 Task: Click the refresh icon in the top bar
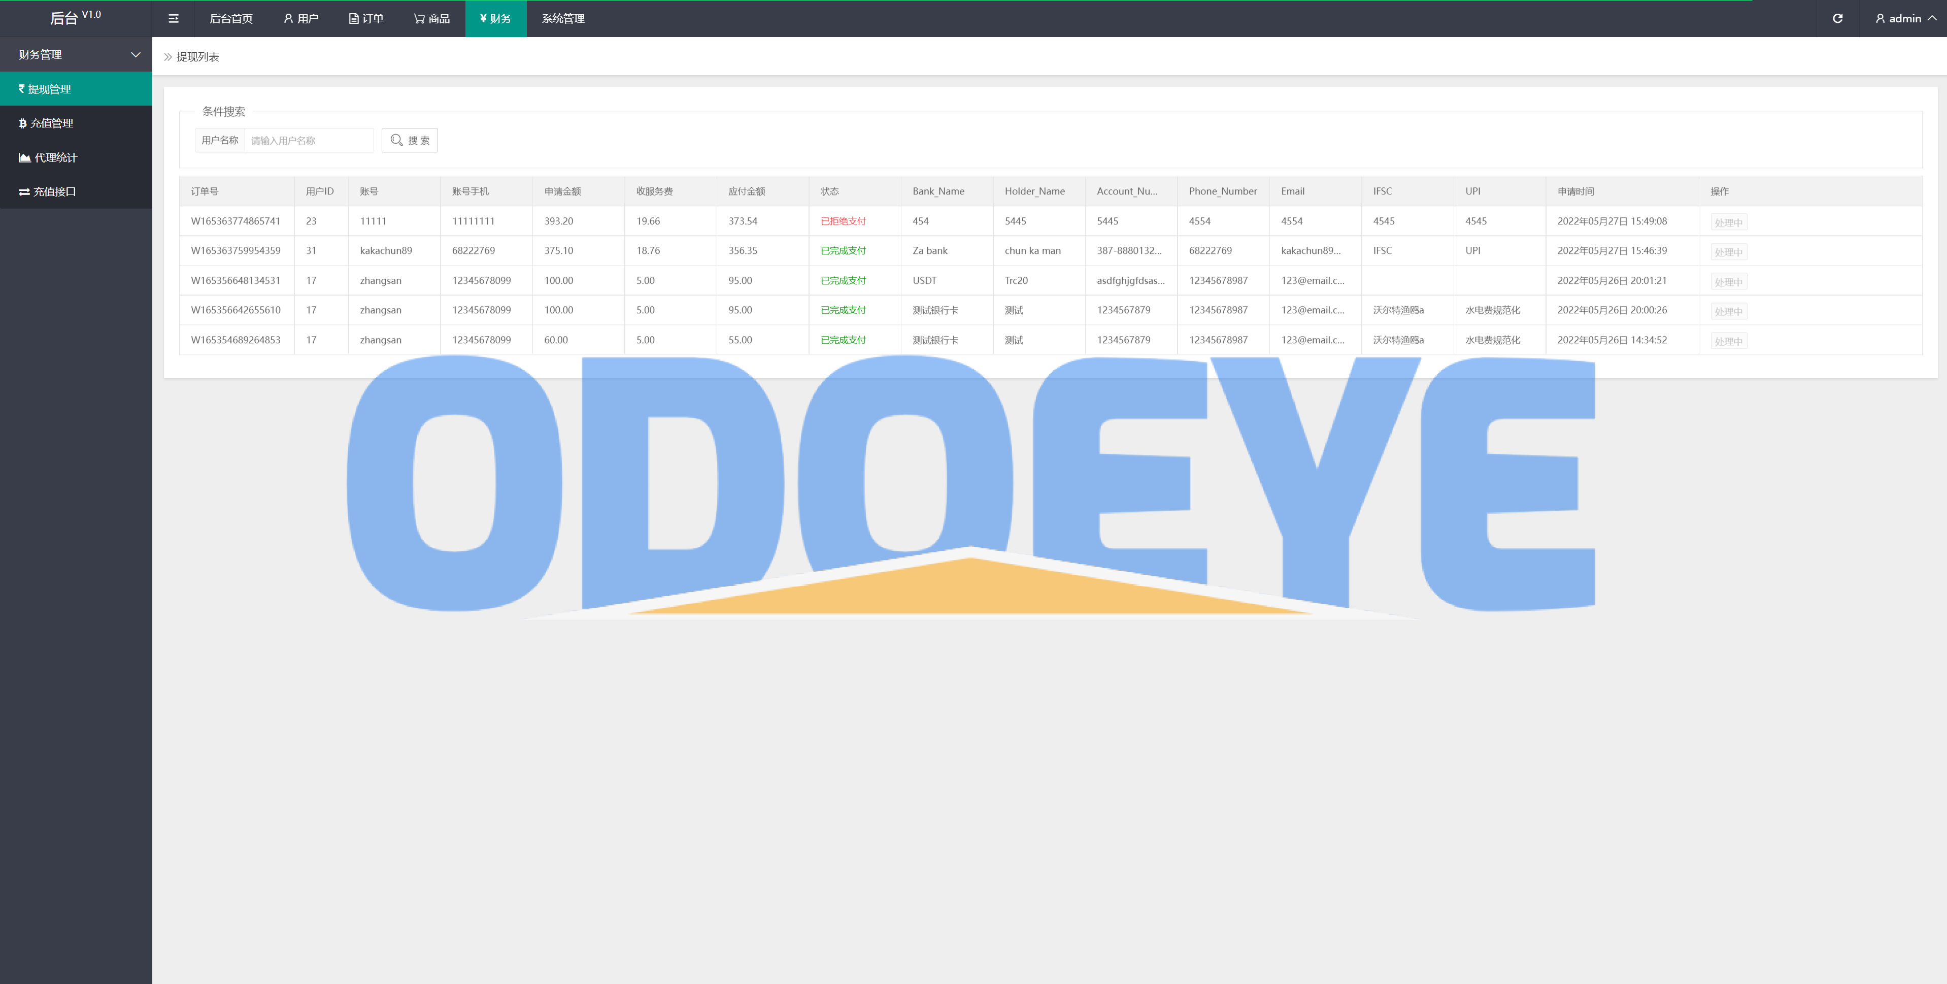tap(1837, 18)
